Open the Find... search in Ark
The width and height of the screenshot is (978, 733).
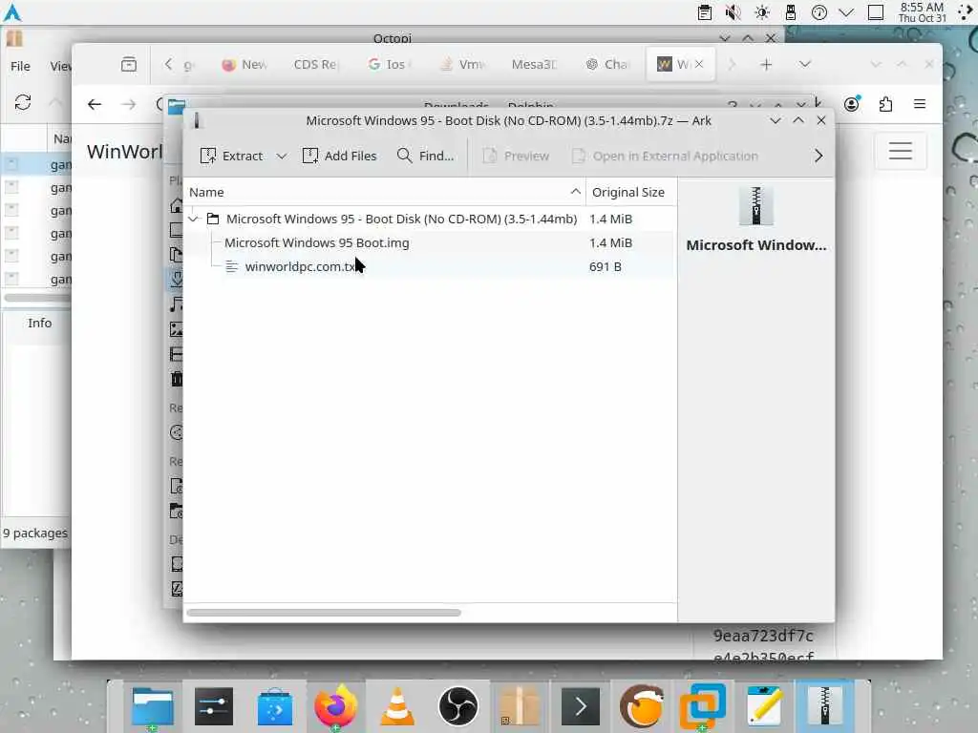425,156
